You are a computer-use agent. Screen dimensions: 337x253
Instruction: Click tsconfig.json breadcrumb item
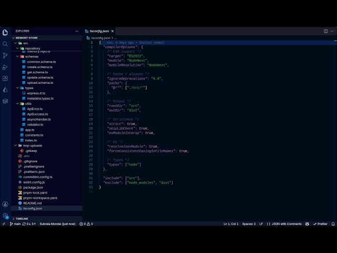point(98,38)
